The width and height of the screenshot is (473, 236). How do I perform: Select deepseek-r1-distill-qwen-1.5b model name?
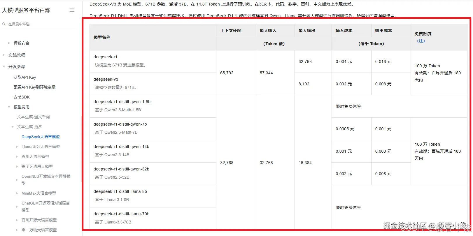click(122, 102)
